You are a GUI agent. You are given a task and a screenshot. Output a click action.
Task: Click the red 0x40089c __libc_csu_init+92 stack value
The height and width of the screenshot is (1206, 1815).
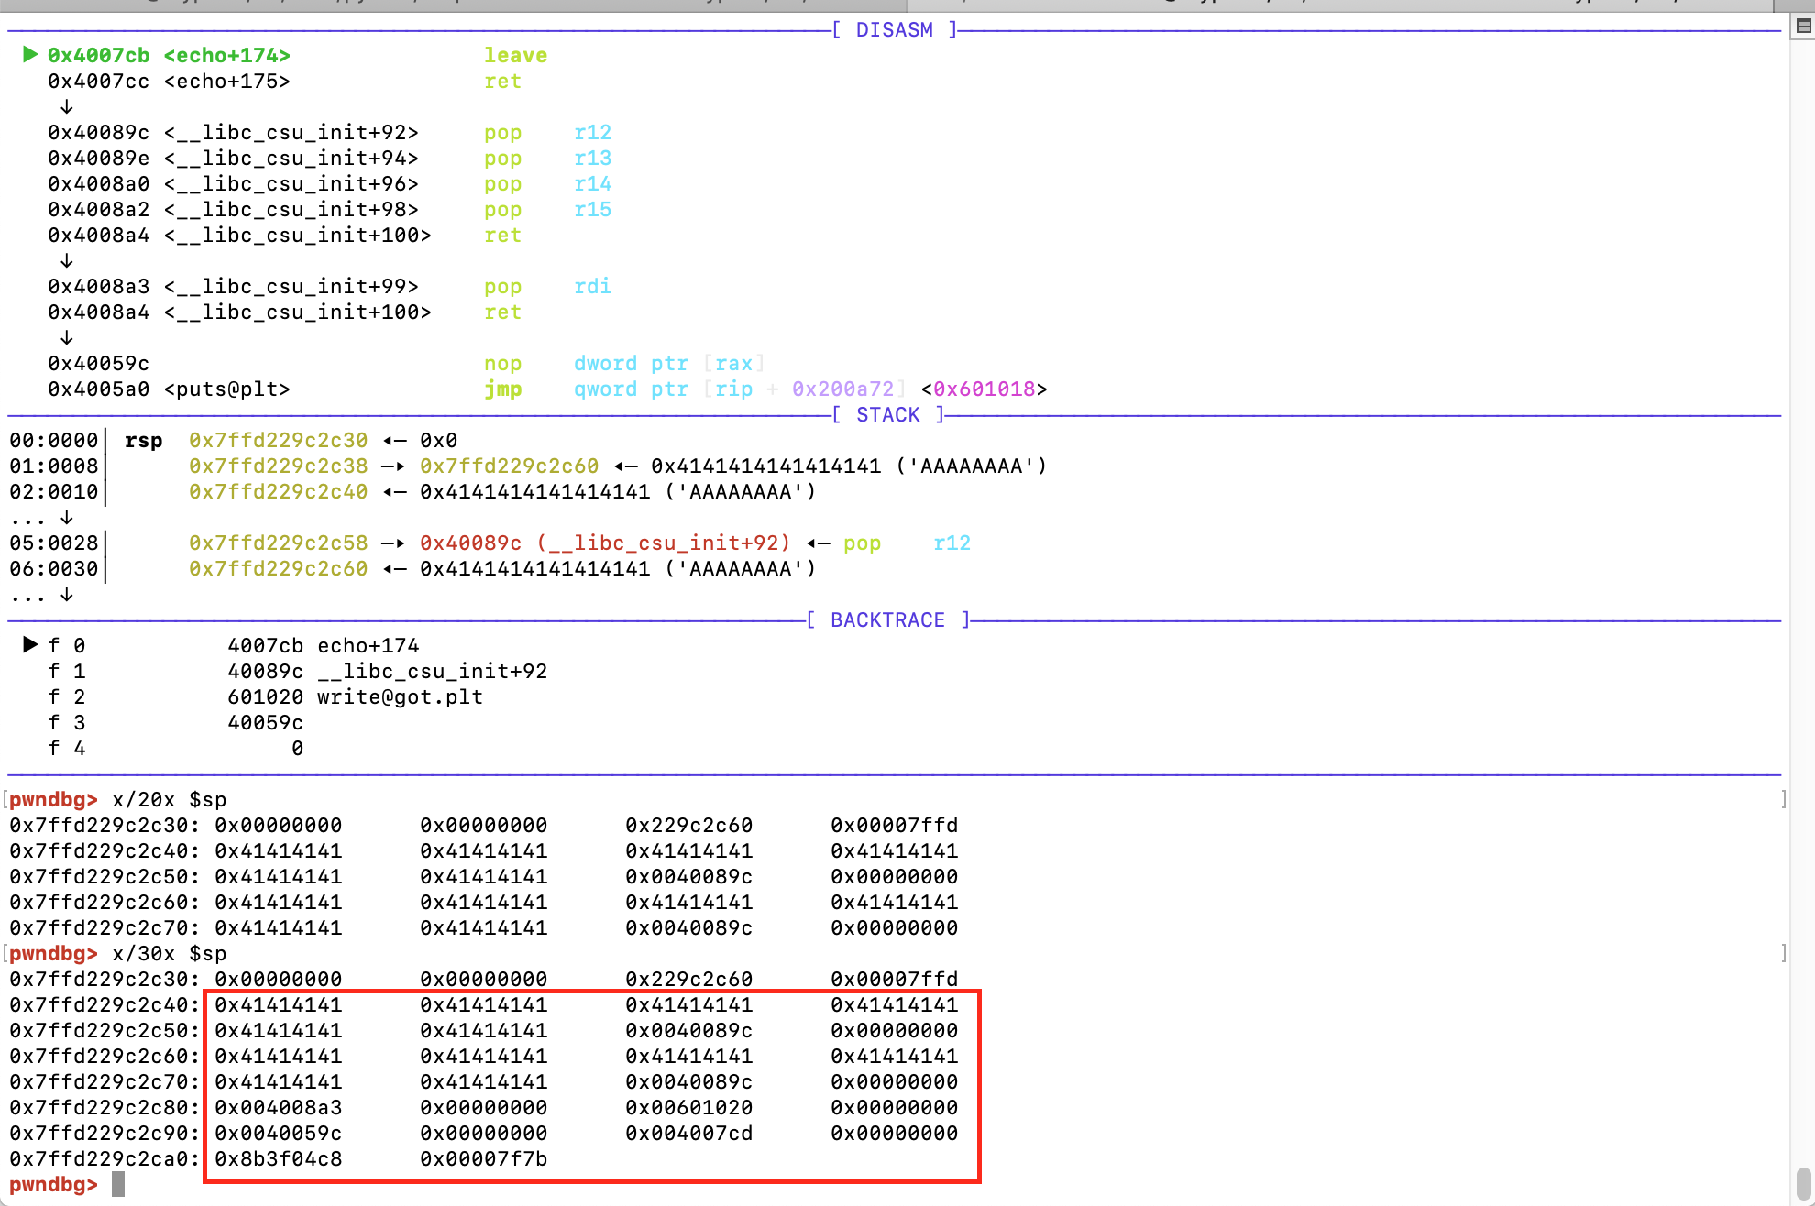[x=605, y=543]
